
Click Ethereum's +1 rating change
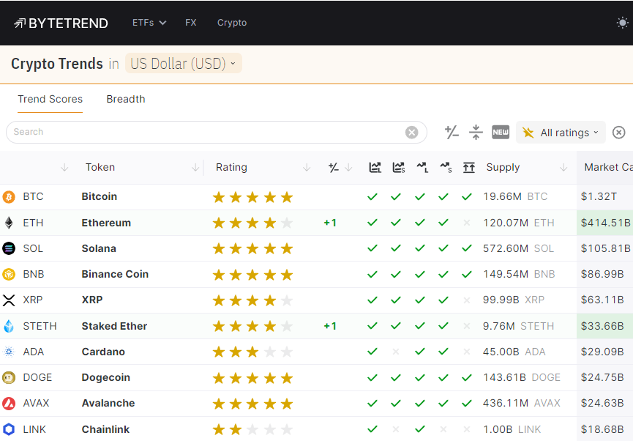(x=330, y=223)
